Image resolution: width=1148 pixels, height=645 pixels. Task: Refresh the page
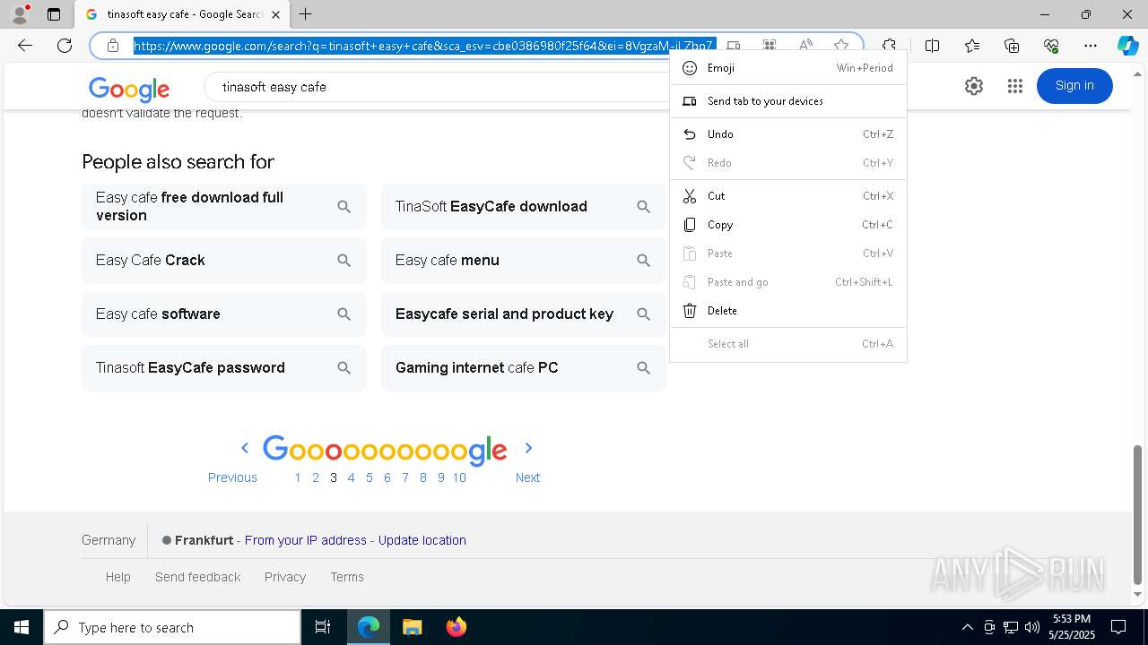(65, 46)
